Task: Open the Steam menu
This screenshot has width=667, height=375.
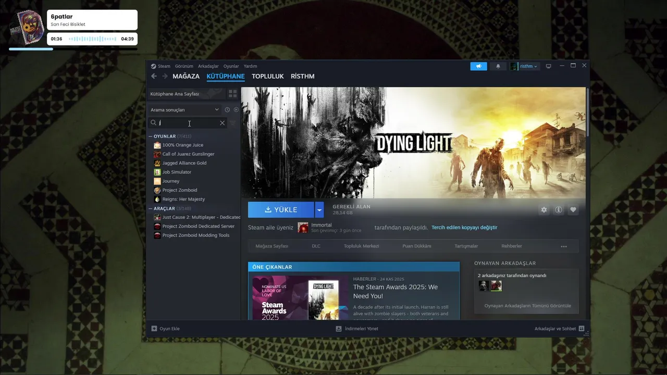Action: pyautogui.click(x=164, y=66)
